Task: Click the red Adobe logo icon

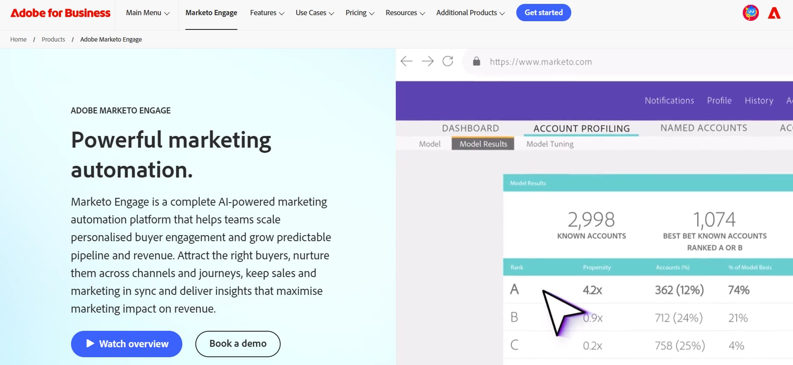Action: coord(774,13)
